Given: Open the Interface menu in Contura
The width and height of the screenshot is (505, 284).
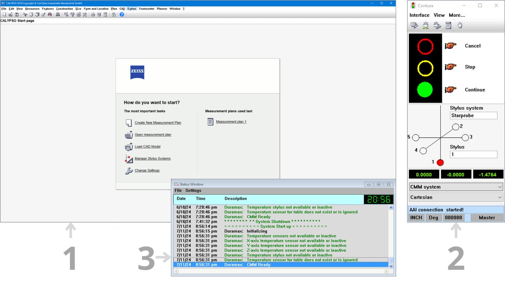Looking at the screenshot, I should coord(419,15).
